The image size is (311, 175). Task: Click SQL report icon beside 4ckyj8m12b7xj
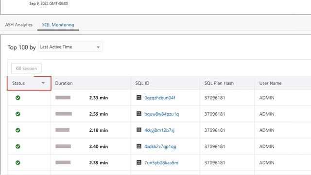tap(139, 130)
